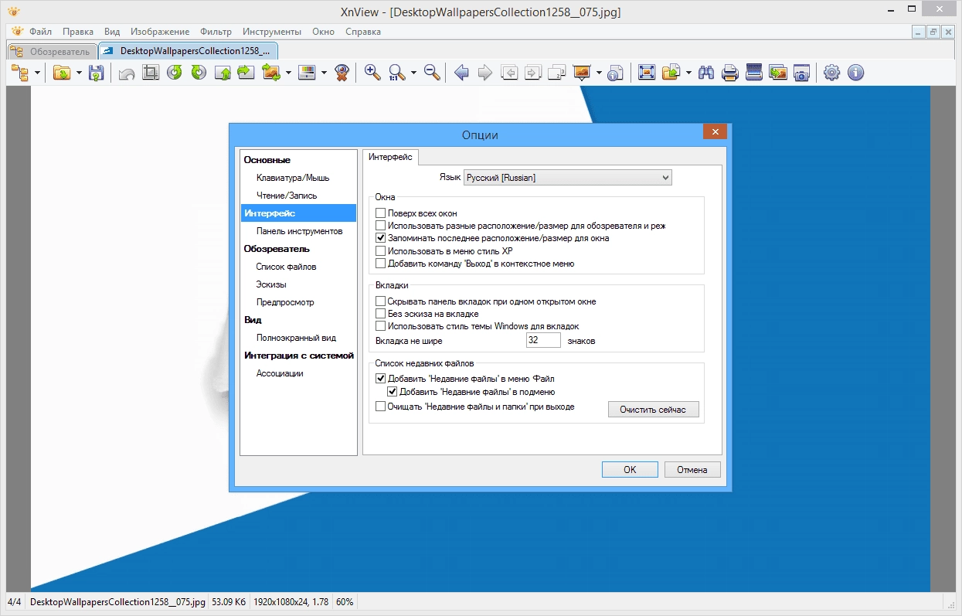Image resolution: width=962 pixels, height=616 pixels.
Task: Expand dropdown arrow next to Open folder icon
Action: 79,73
